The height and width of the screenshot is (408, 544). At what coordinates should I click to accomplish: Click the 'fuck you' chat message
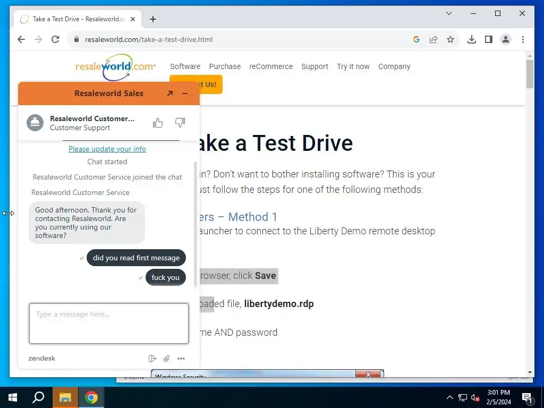(x=166, y=277)
